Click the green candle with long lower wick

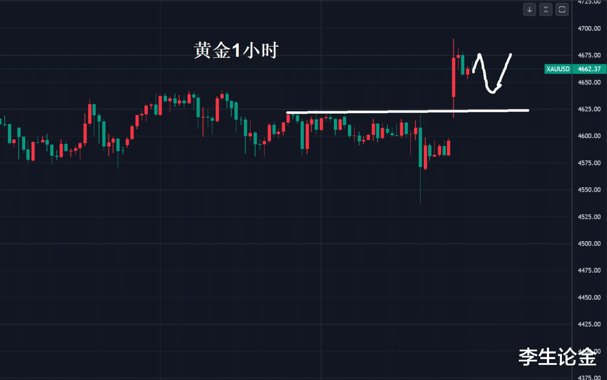420,147
